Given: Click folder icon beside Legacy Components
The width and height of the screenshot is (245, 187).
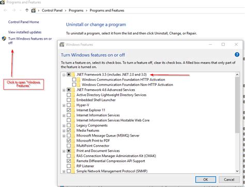Looking at the screenshot, I should 73,125.
